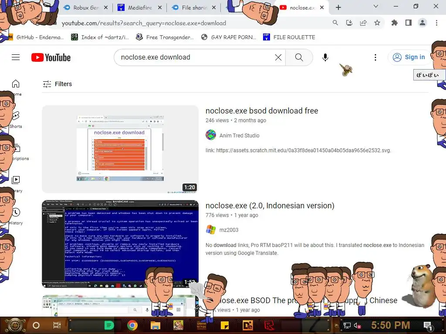
Task: Click the Sign in button
Action: [x=409, y=57]
